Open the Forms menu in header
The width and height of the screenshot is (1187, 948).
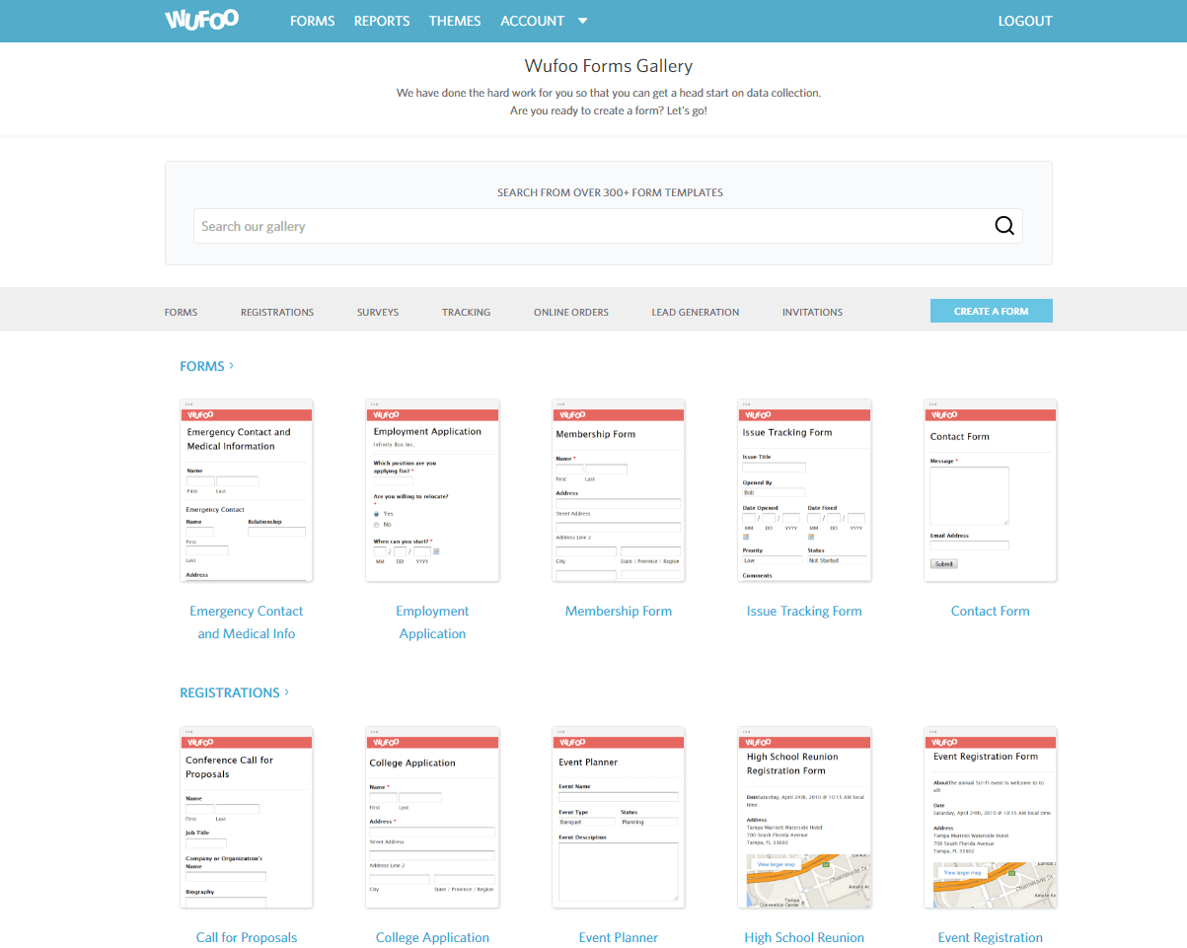click(x=312, y=21)
